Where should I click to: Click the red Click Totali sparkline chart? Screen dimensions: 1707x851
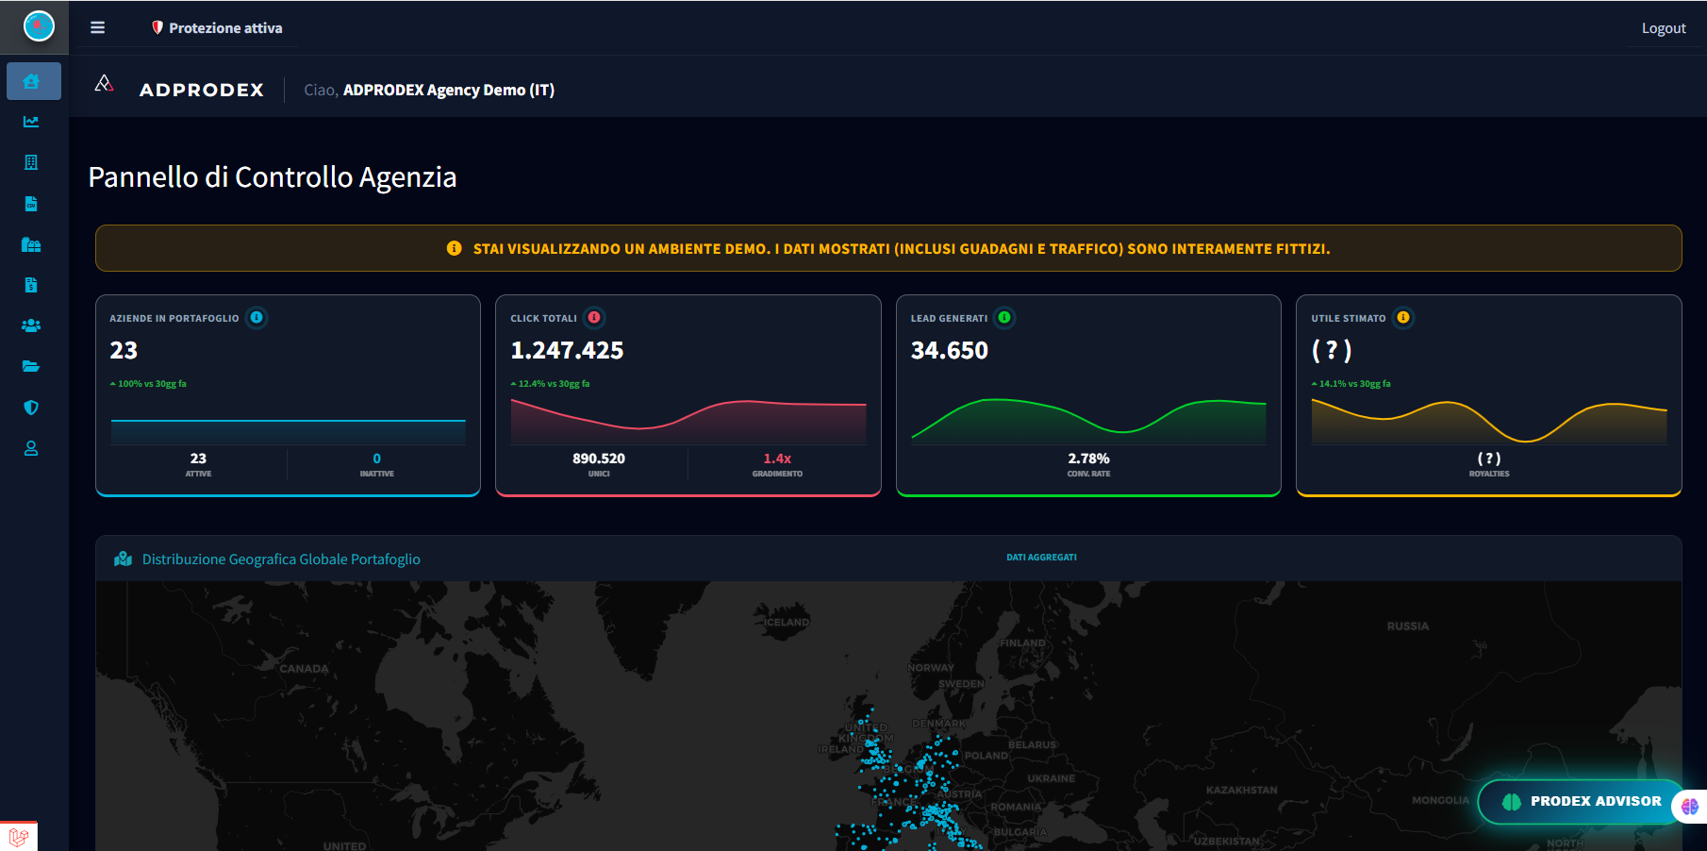[x=688, y=421]
